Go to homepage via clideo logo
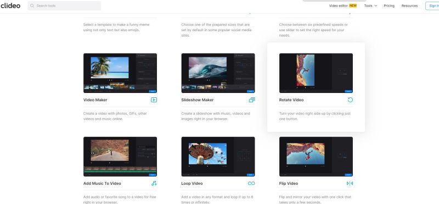 [x=10, y=5]
